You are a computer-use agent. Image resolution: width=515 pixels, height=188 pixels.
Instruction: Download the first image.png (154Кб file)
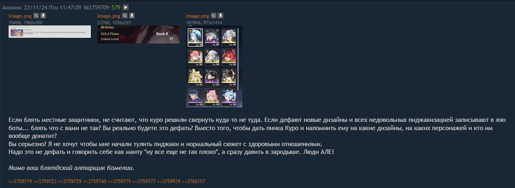pyautogui.click(x=43, y=16)
